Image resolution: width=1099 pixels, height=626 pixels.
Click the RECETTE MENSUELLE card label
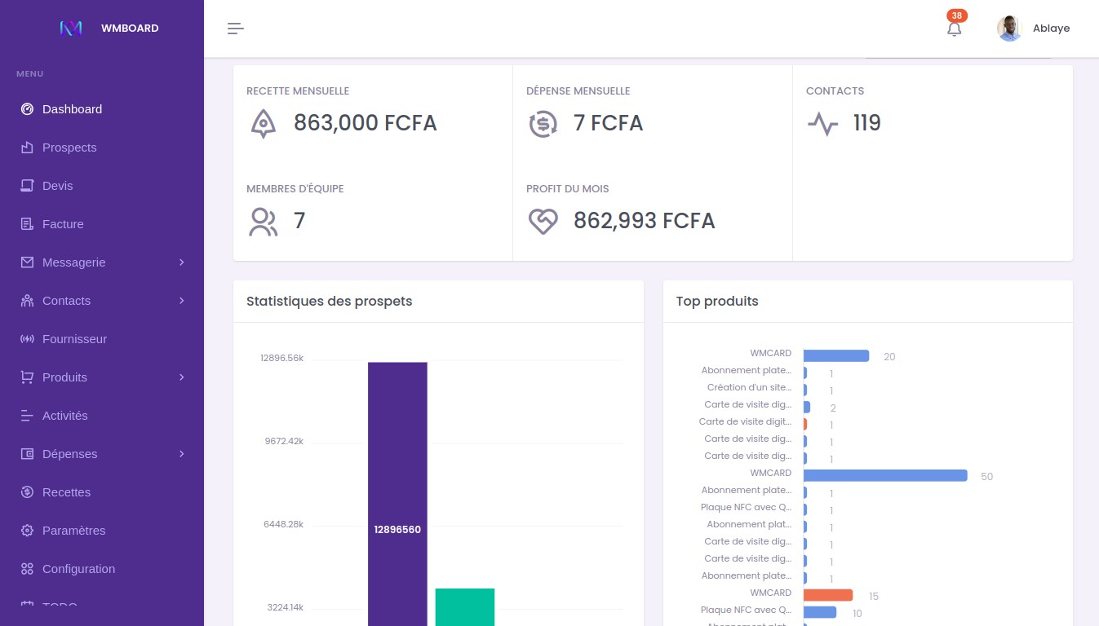[298, 91]
